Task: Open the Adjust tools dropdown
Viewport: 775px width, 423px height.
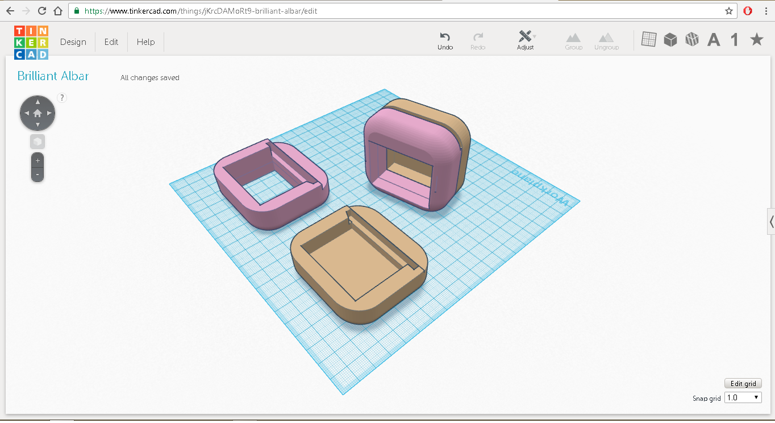Action: click(526, 41)
